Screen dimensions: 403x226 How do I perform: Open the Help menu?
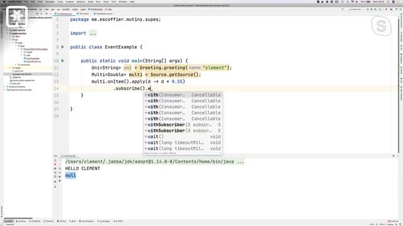tap(132, 2)
